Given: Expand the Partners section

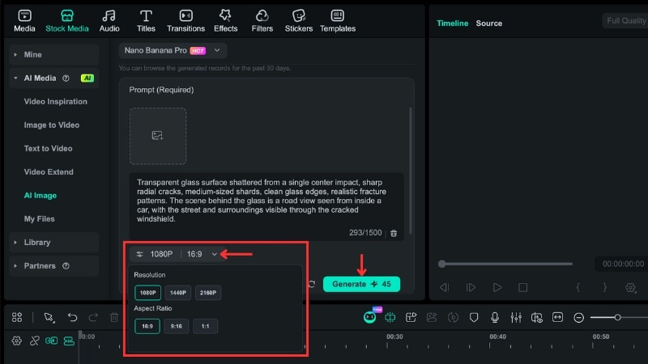Looking at the screenshot, I should (54, 266).
